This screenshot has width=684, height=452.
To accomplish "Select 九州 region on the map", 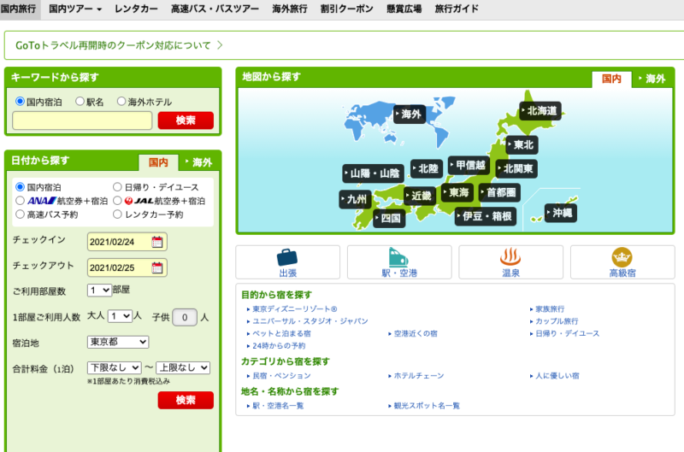I will pos(355,199).
